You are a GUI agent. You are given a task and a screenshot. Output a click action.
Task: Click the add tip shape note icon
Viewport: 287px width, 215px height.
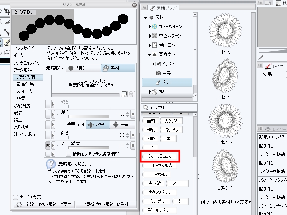point(124,94)
